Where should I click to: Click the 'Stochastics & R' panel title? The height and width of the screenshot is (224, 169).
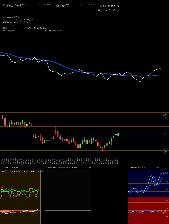138,168
